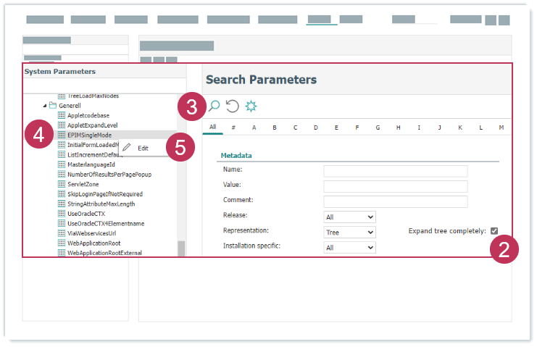The width and height of the screenshot is (537, 347).
Task: Click icon next to UseOracleCTX parameter
Action: coord(62,214)
